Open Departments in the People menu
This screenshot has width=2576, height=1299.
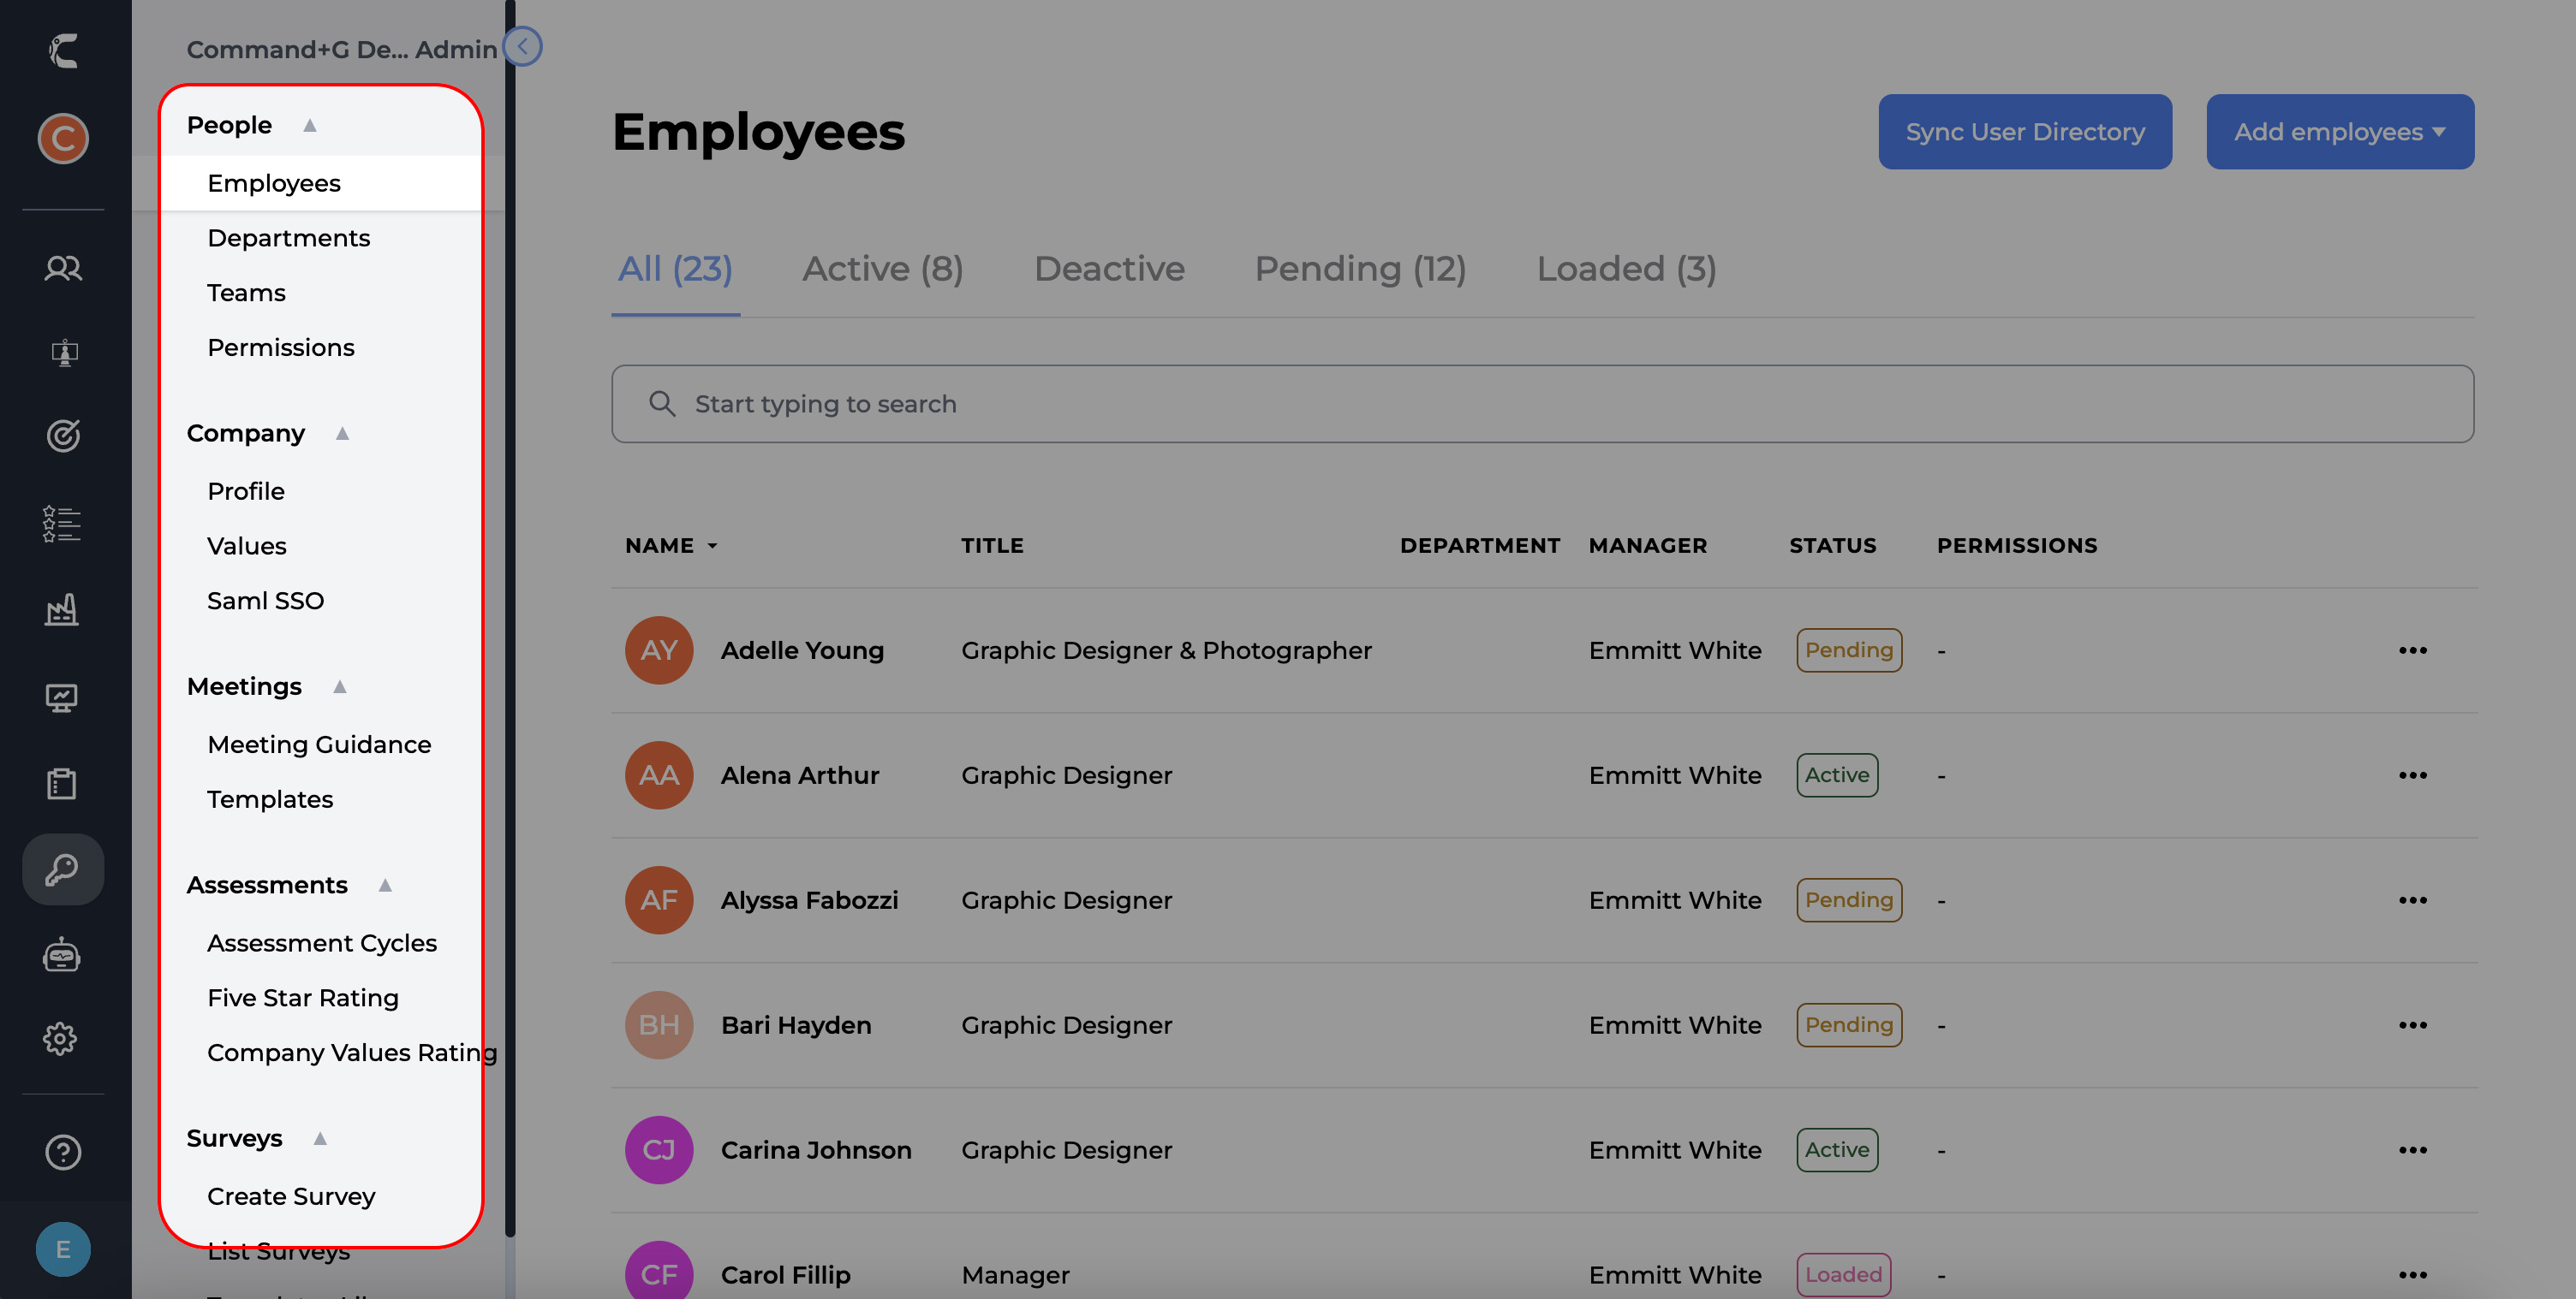click(288, 238)
